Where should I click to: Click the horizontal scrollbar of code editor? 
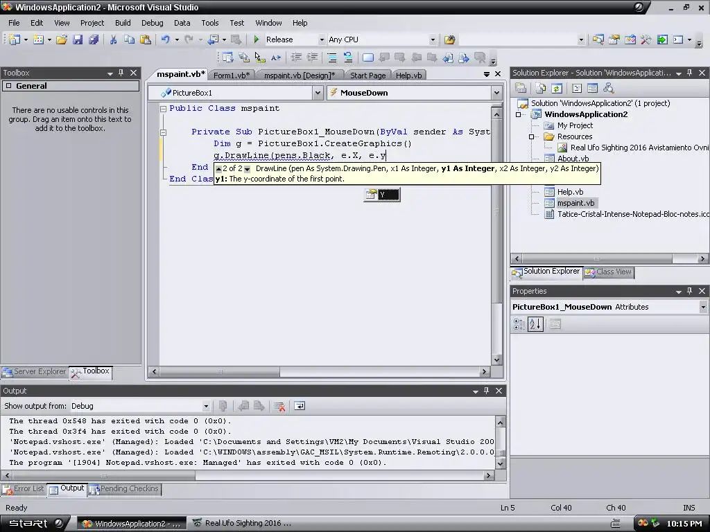(319, 372)
